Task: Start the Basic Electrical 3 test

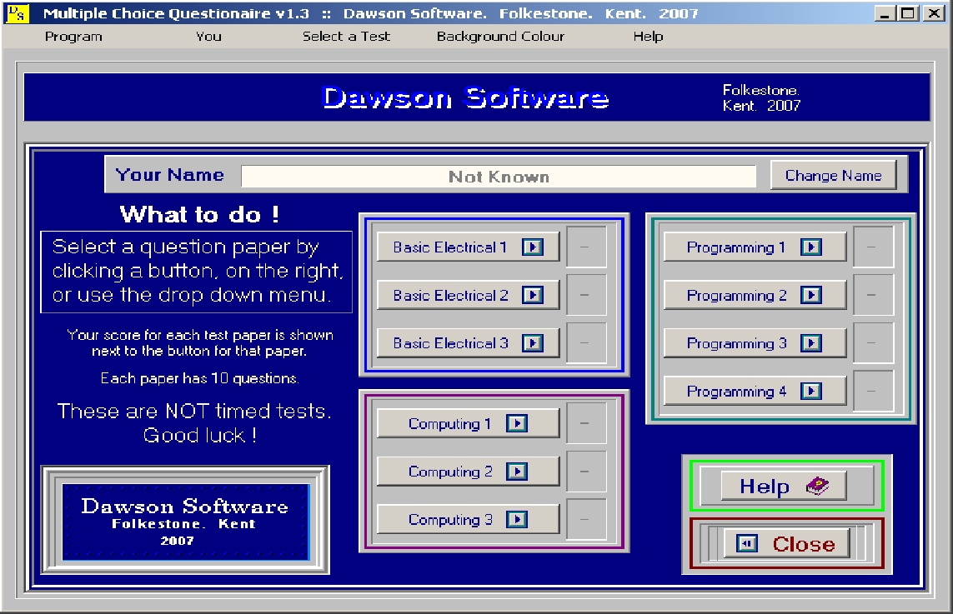Action: (467, 342)
